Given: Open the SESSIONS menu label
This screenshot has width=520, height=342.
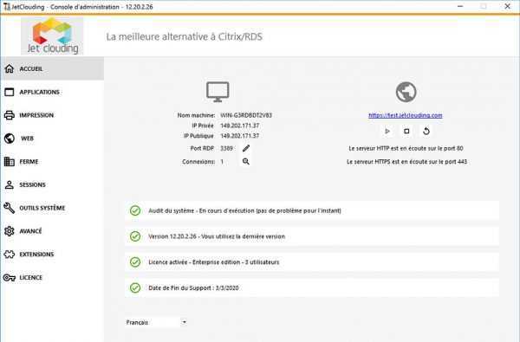Looking at the screenshot, I should [x=33, y=185].
